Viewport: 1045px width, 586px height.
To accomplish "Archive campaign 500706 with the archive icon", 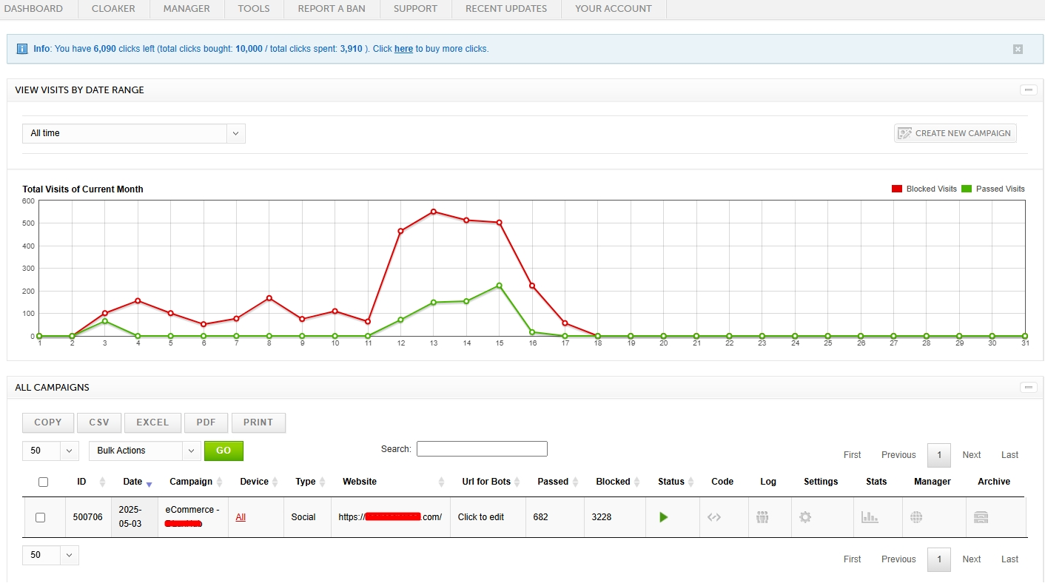I will point(981,517).
